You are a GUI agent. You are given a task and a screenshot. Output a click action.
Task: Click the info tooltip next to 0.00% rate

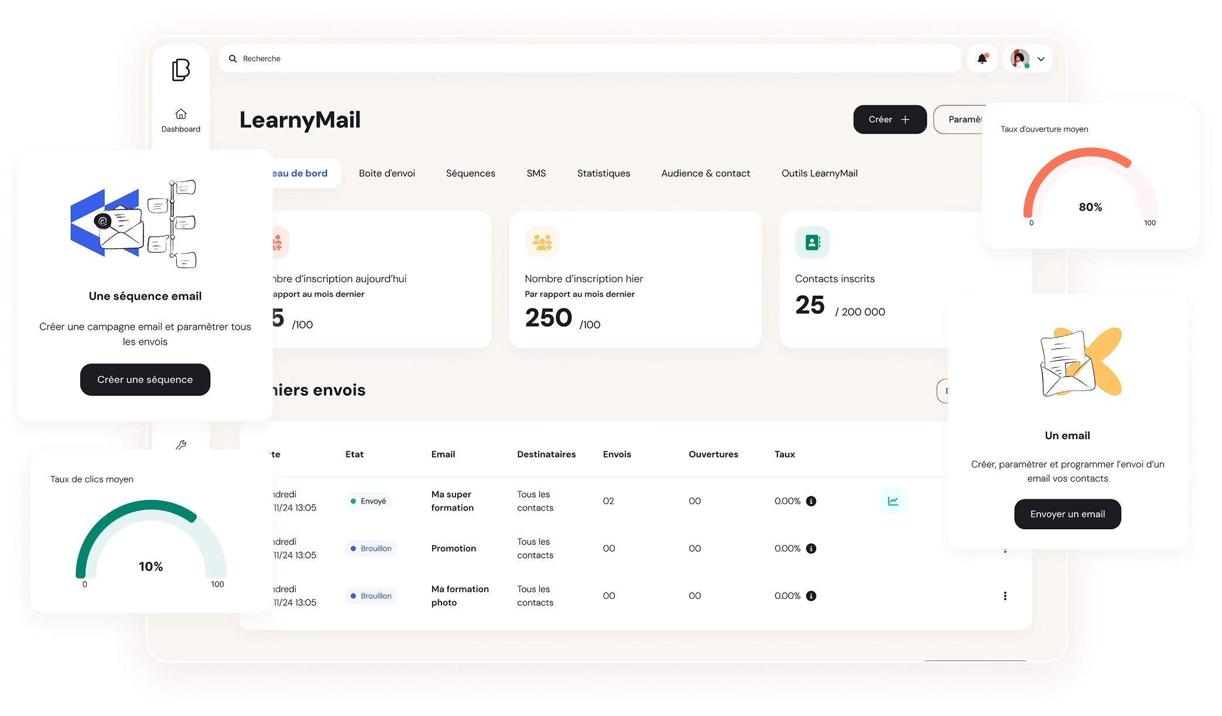click(811, 501)
